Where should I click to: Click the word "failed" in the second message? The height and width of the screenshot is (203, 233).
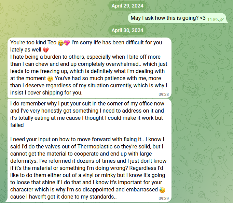click(x=17, y=125)
